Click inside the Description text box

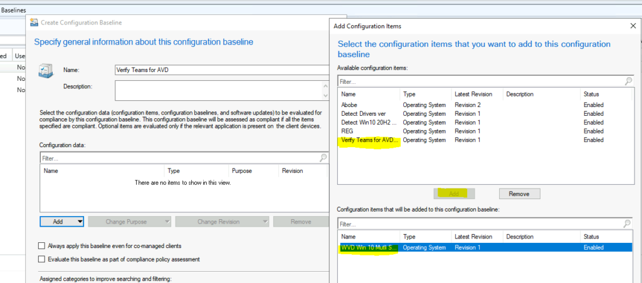point(219,90)
